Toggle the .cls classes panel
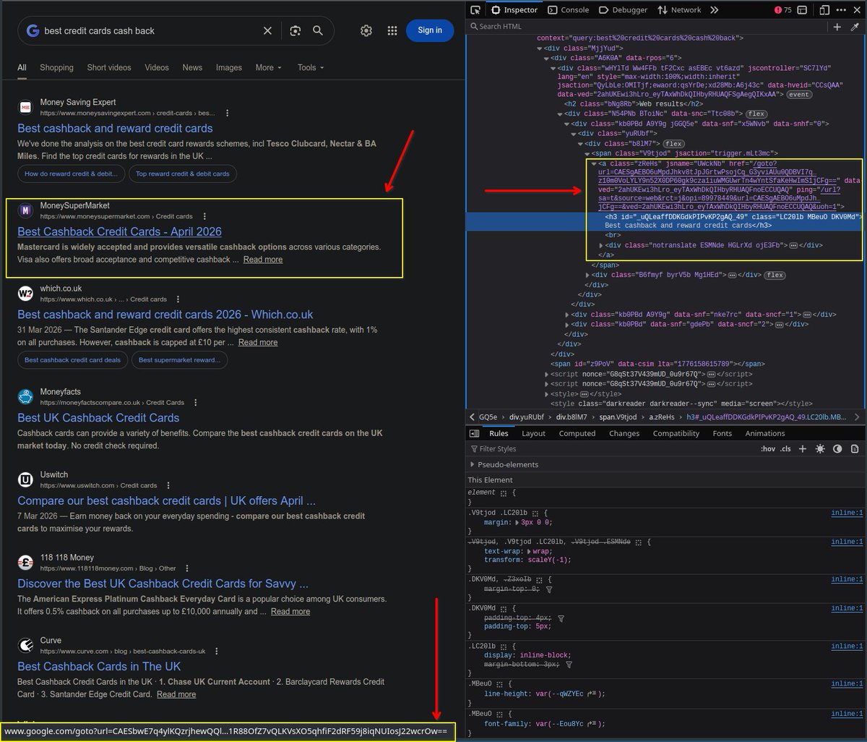 click(785, 449)
